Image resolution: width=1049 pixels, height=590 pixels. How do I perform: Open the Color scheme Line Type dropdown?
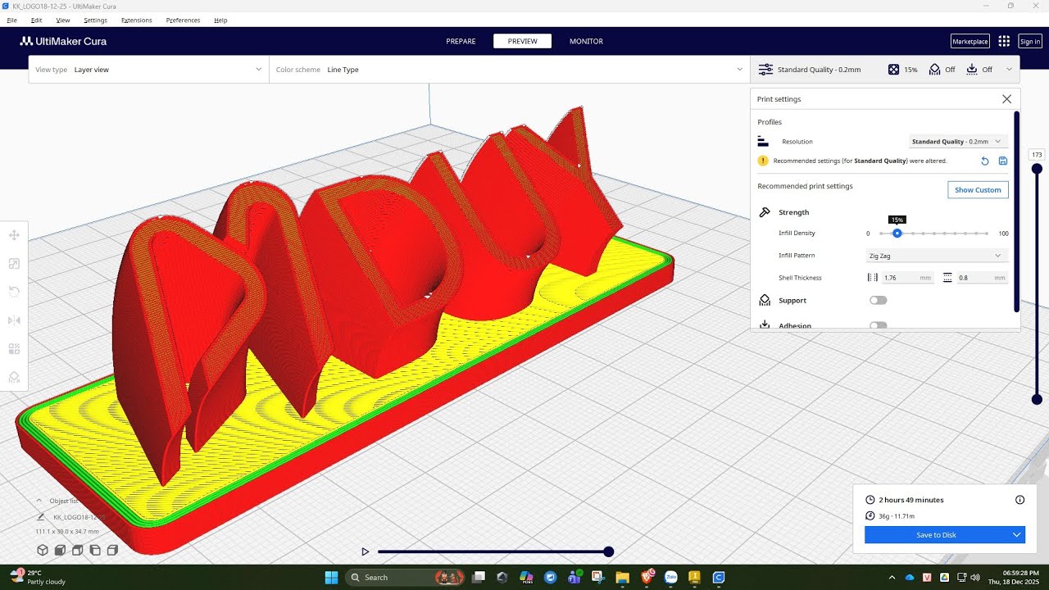point(509,70)
